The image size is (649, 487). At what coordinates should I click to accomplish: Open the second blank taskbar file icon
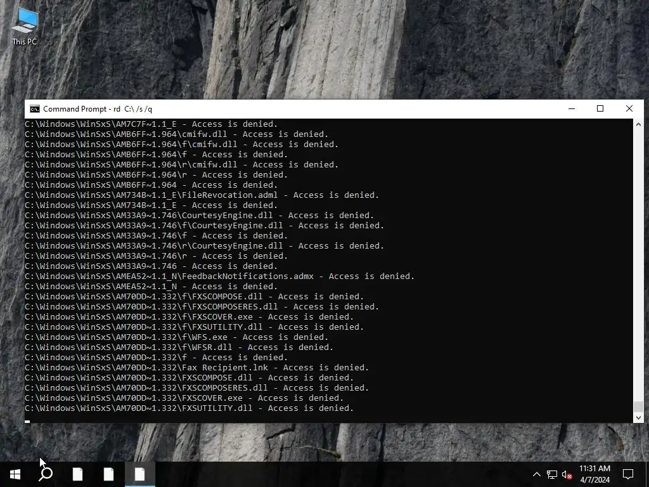click(x=108, y=474)
